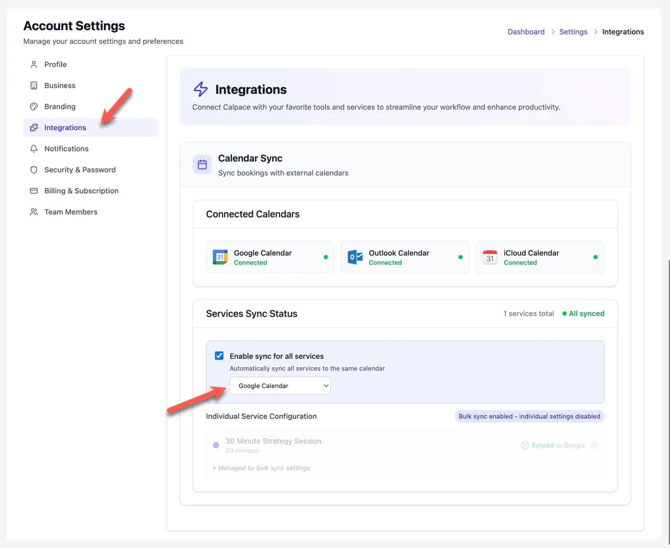Click the 1 services total text
This screenshot has width=670, height=548.
coord(528,314)
